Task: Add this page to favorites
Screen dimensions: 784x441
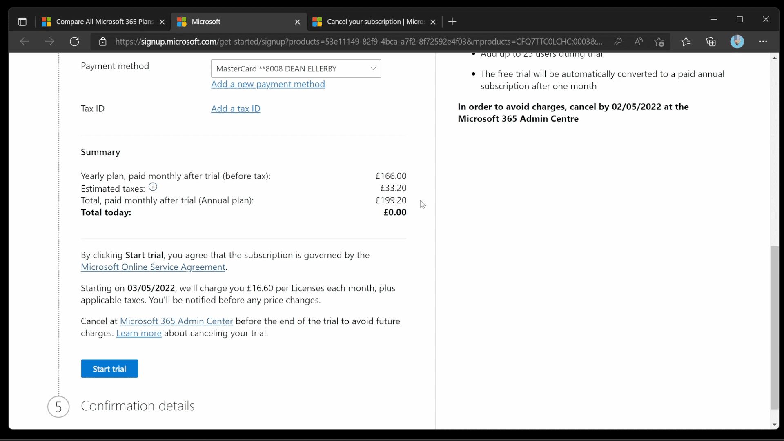Action: click(659, 41)
